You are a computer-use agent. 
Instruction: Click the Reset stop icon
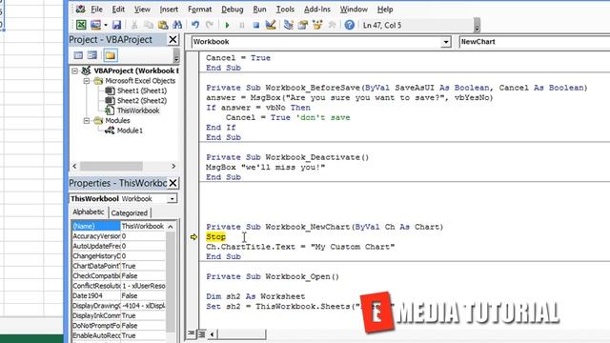(256, 26)
